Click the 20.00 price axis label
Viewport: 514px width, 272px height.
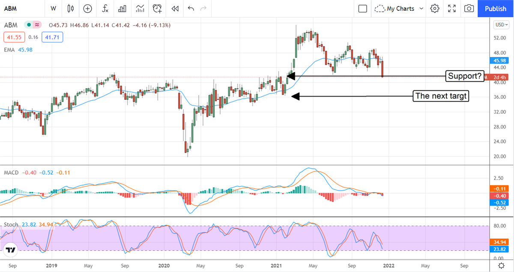pyautogui.click(x=500, y=156)
